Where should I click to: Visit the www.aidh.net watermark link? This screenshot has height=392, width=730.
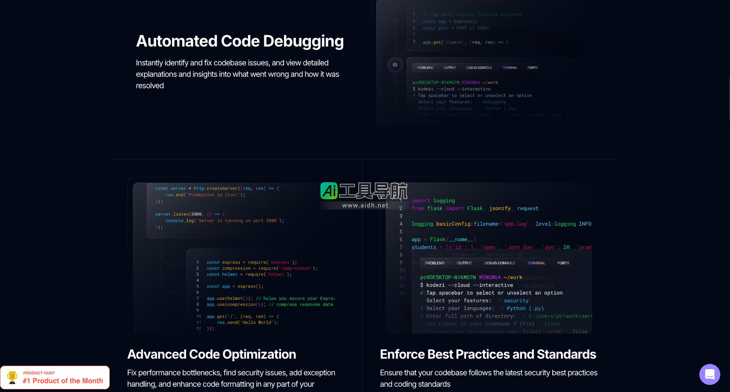coord(365,205)
